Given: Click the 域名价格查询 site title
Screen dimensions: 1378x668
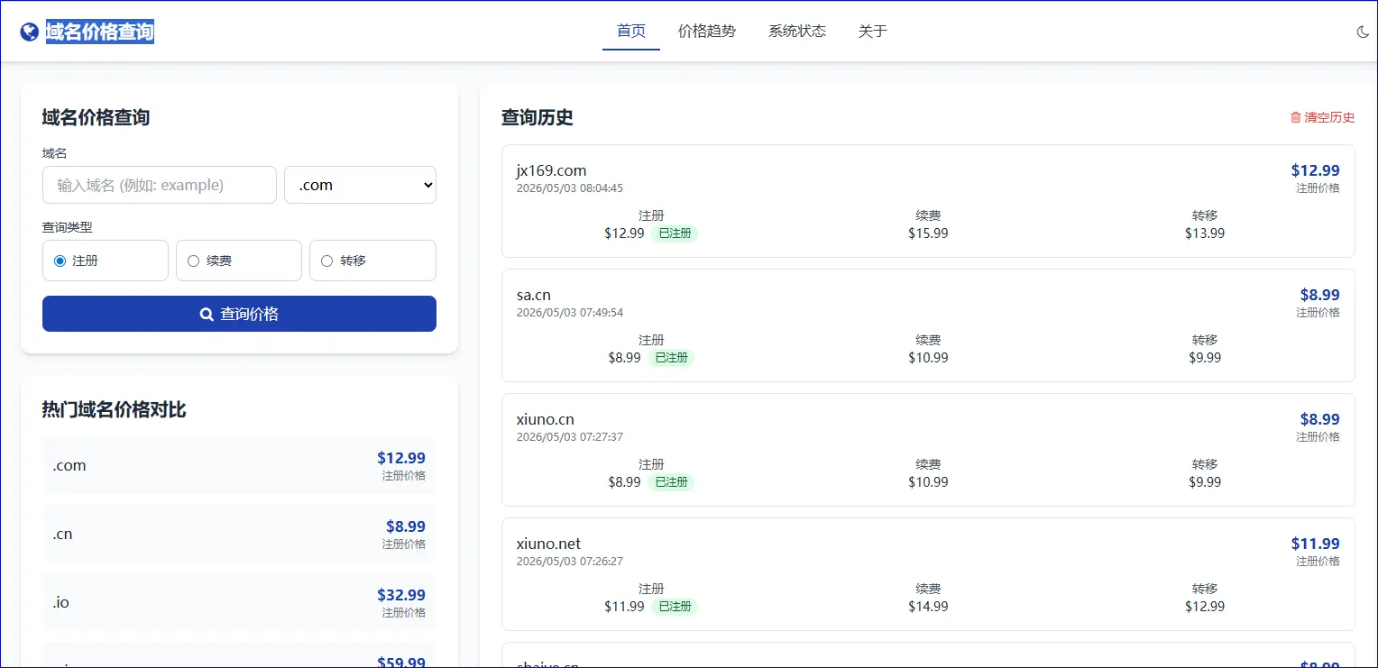Looking at the screenshot, I should [100, 32].
